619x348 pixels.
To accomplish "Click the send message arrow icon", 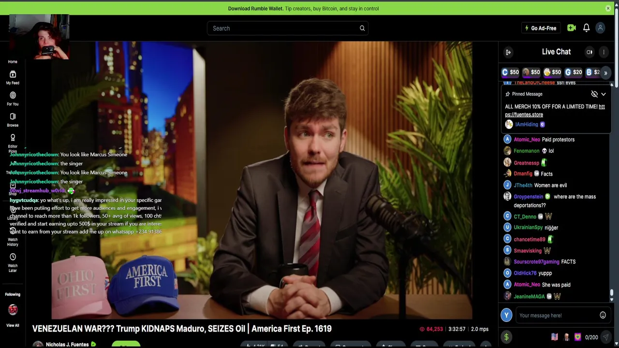I will (x=605, y=337).
